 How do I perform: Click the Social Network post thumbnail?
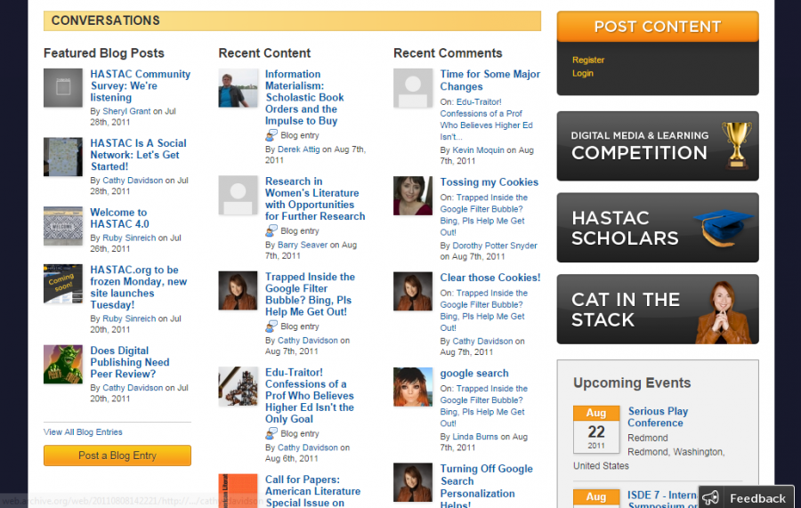(x=63, y=157)
